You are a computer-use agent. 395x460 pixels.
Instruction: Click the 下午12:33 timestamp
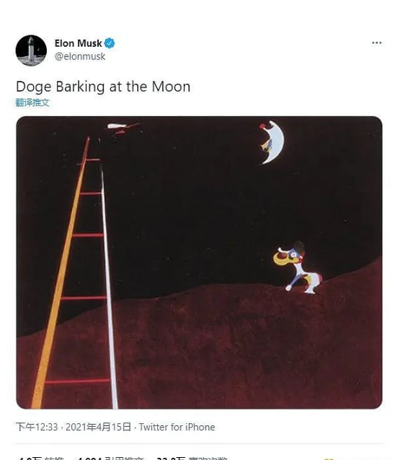pyautogui.click(x=37, y=427)
